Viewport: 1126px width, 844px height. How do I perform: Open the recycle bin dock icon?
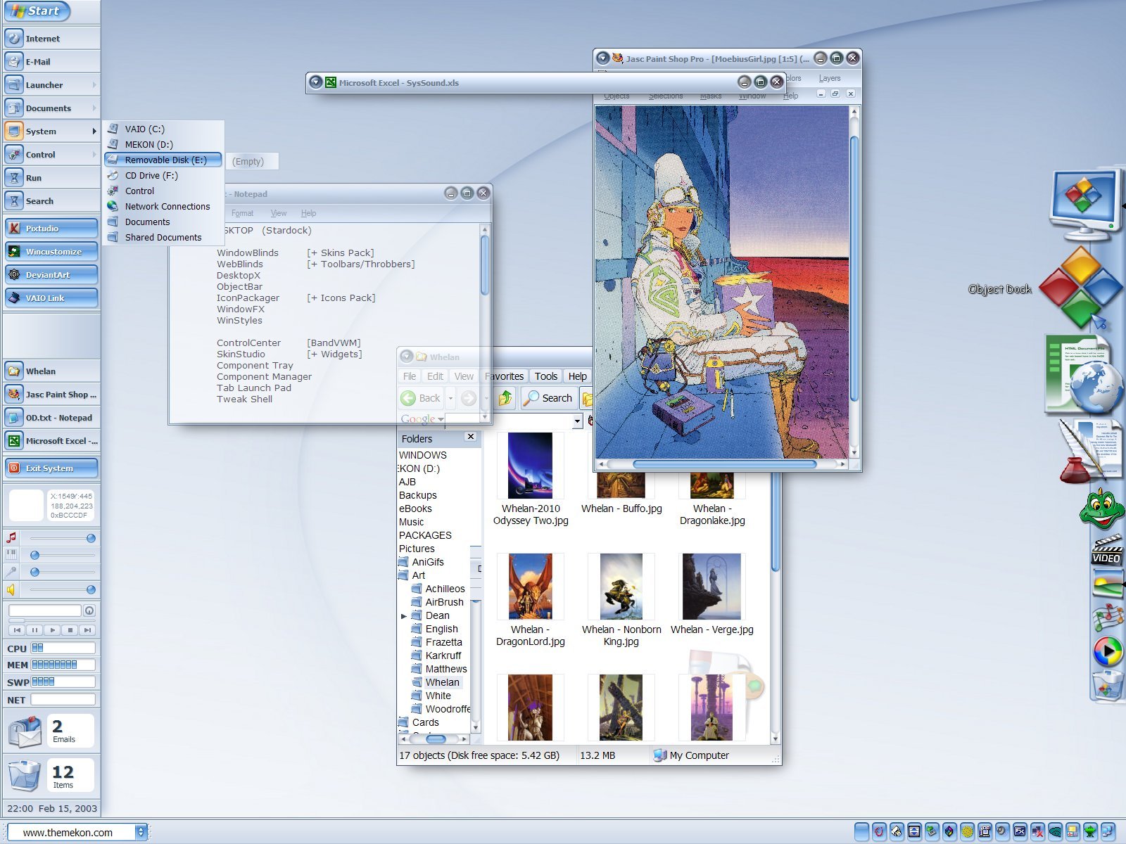(1108, 686)
